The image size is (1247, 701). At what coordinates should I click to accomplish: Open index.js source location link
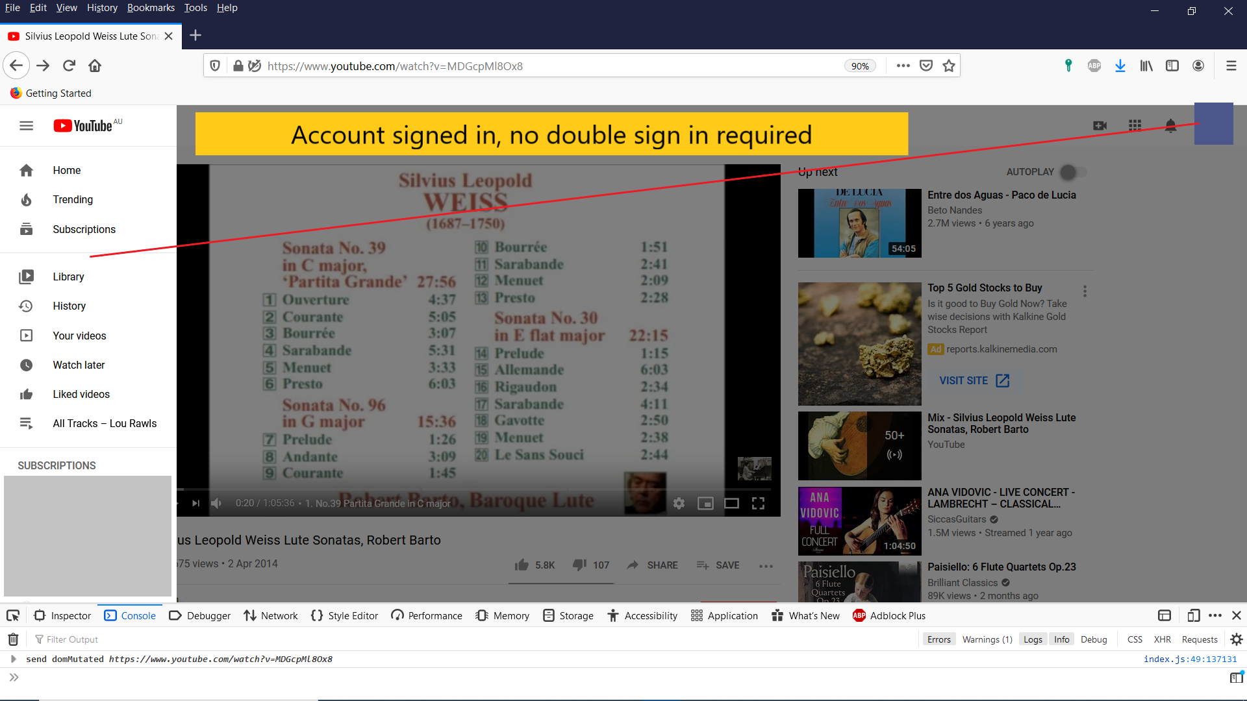point(1190,659)
